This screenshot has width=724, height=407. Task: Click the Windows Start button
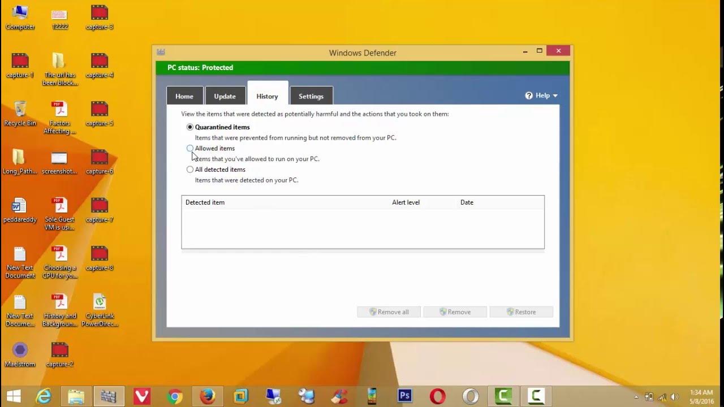[14, 396]
